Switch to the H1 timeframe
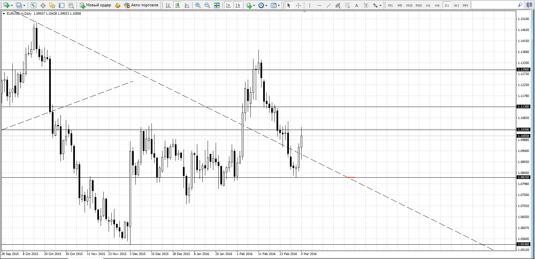The image size is (535, 259). [x=428, y=5]
